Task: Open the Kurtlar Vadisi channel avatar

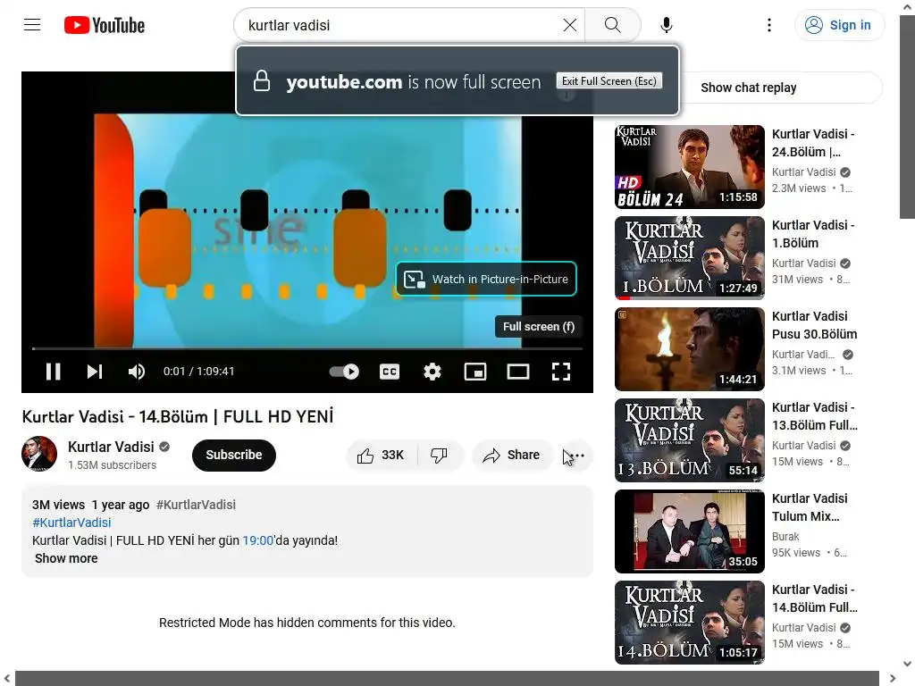Action: (39, 454)
